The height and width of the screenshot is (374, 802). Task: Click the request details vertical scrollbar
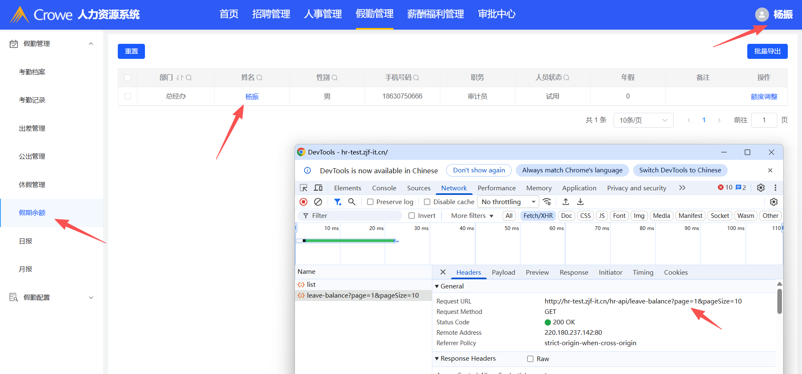779,301
